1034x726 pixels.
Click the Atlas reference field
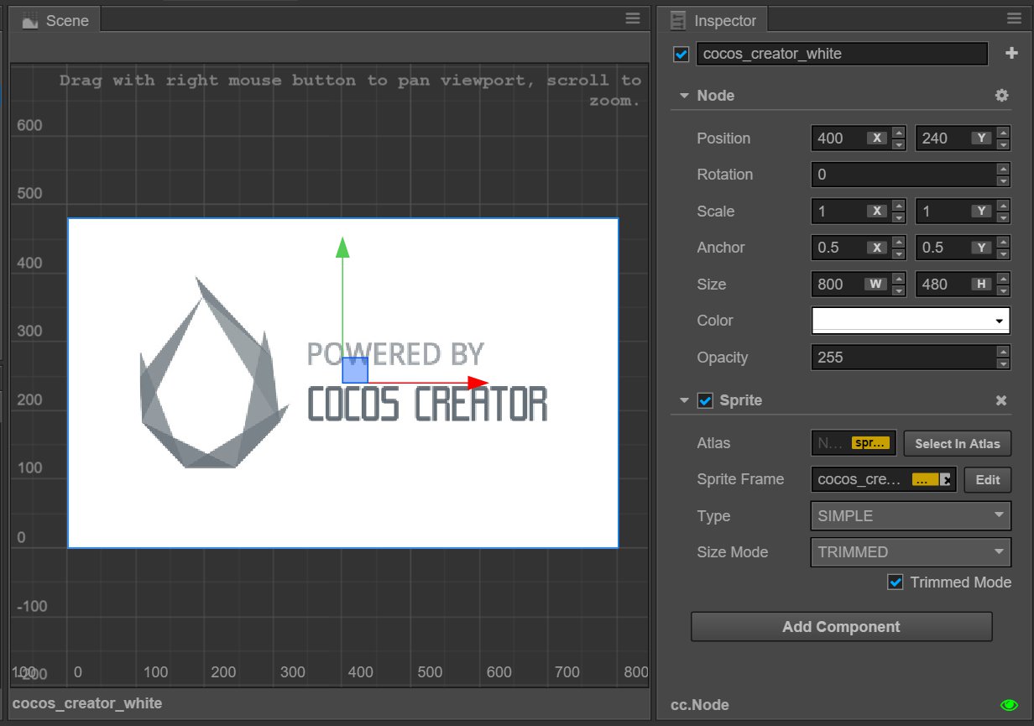click(x=854, y=443)
